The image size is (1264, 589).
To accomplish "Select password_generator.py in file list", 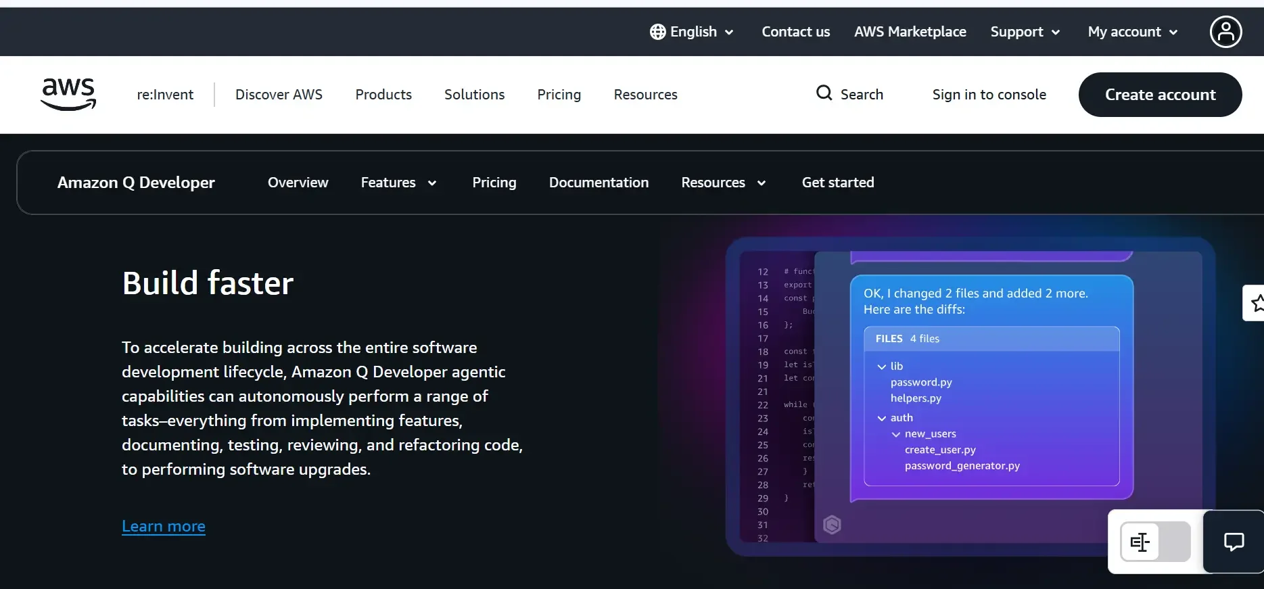I will tap(962, 466).
